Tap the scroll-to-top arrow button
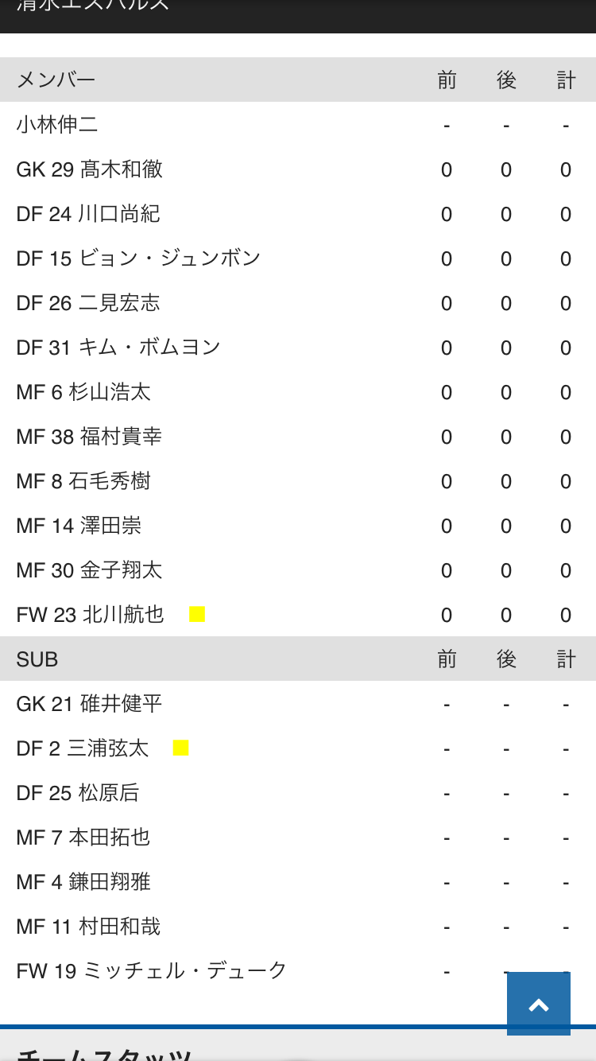This screenshot has height=1061, width=596. pos(539,1004)
